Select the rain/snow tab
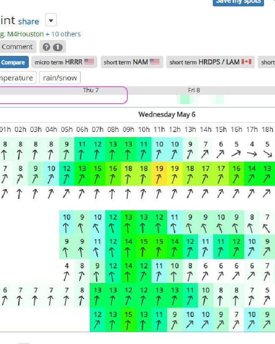This screenshot has width=275, height=344. [x=60, y=78]
